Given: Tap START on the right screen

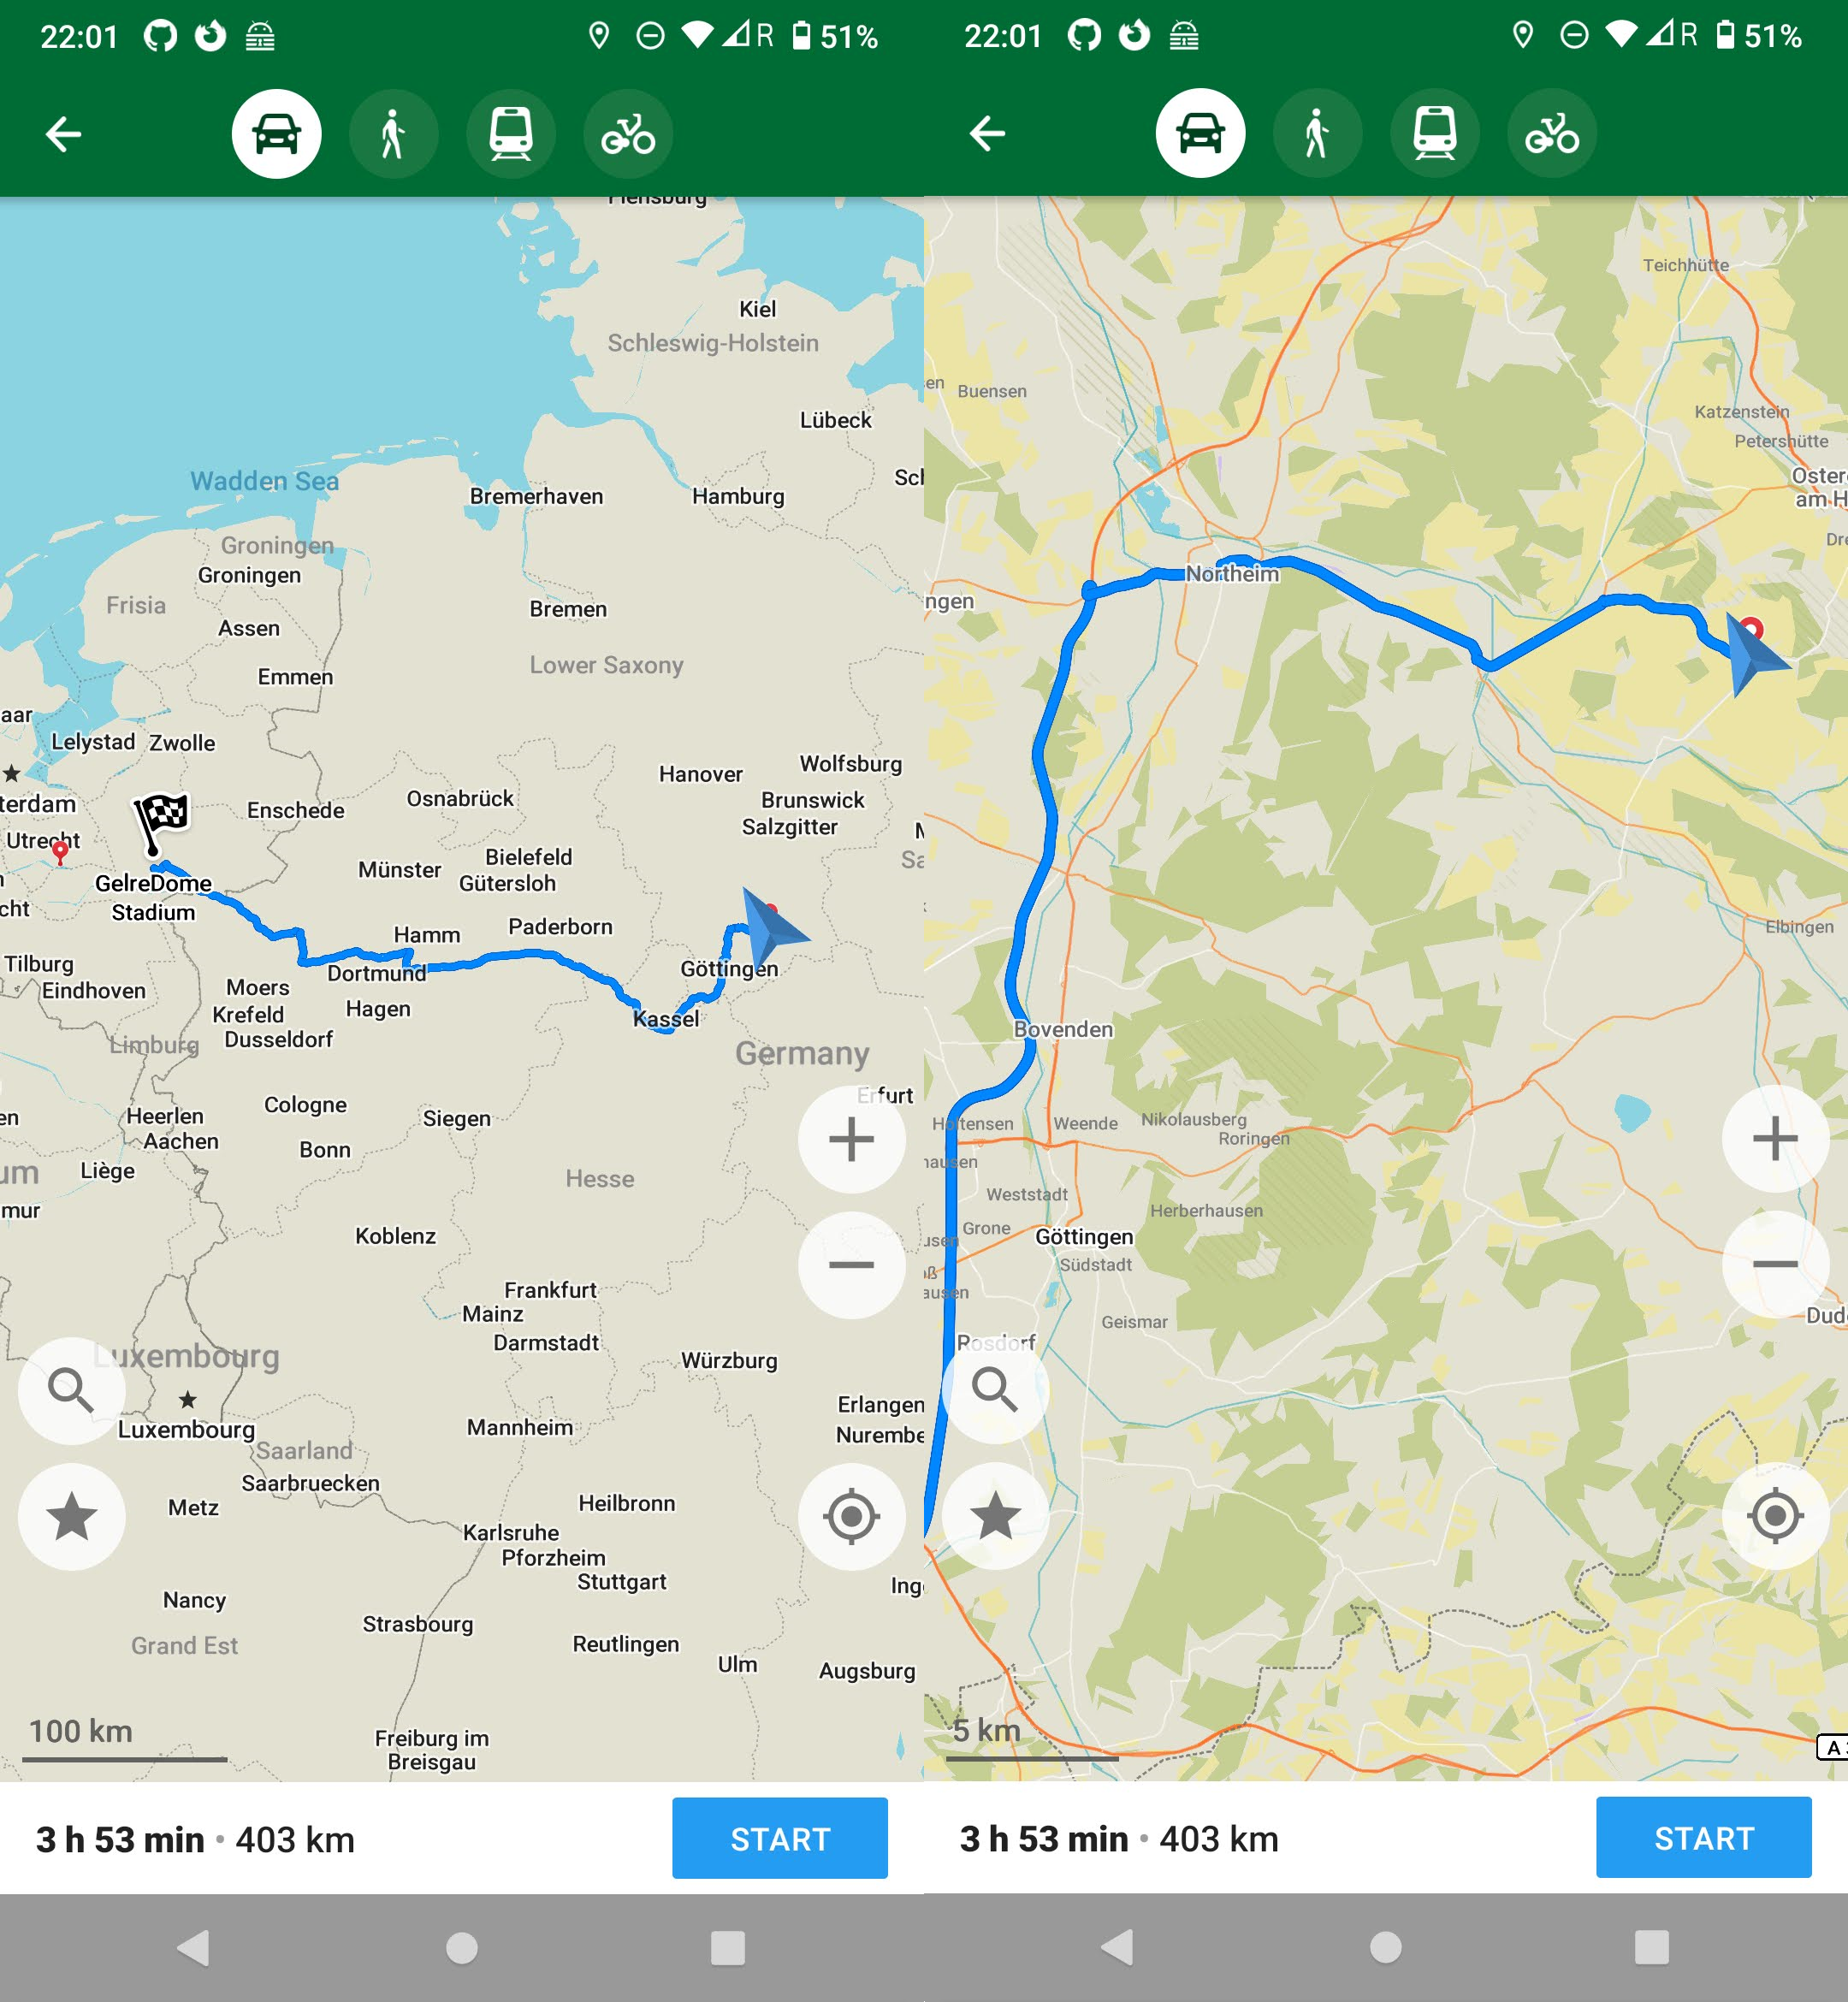Looking at the screenshot, I should (1704, 1838).
